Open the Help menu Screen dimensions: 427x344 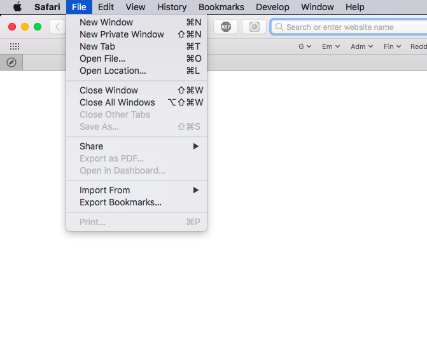[x=355, y=7]
